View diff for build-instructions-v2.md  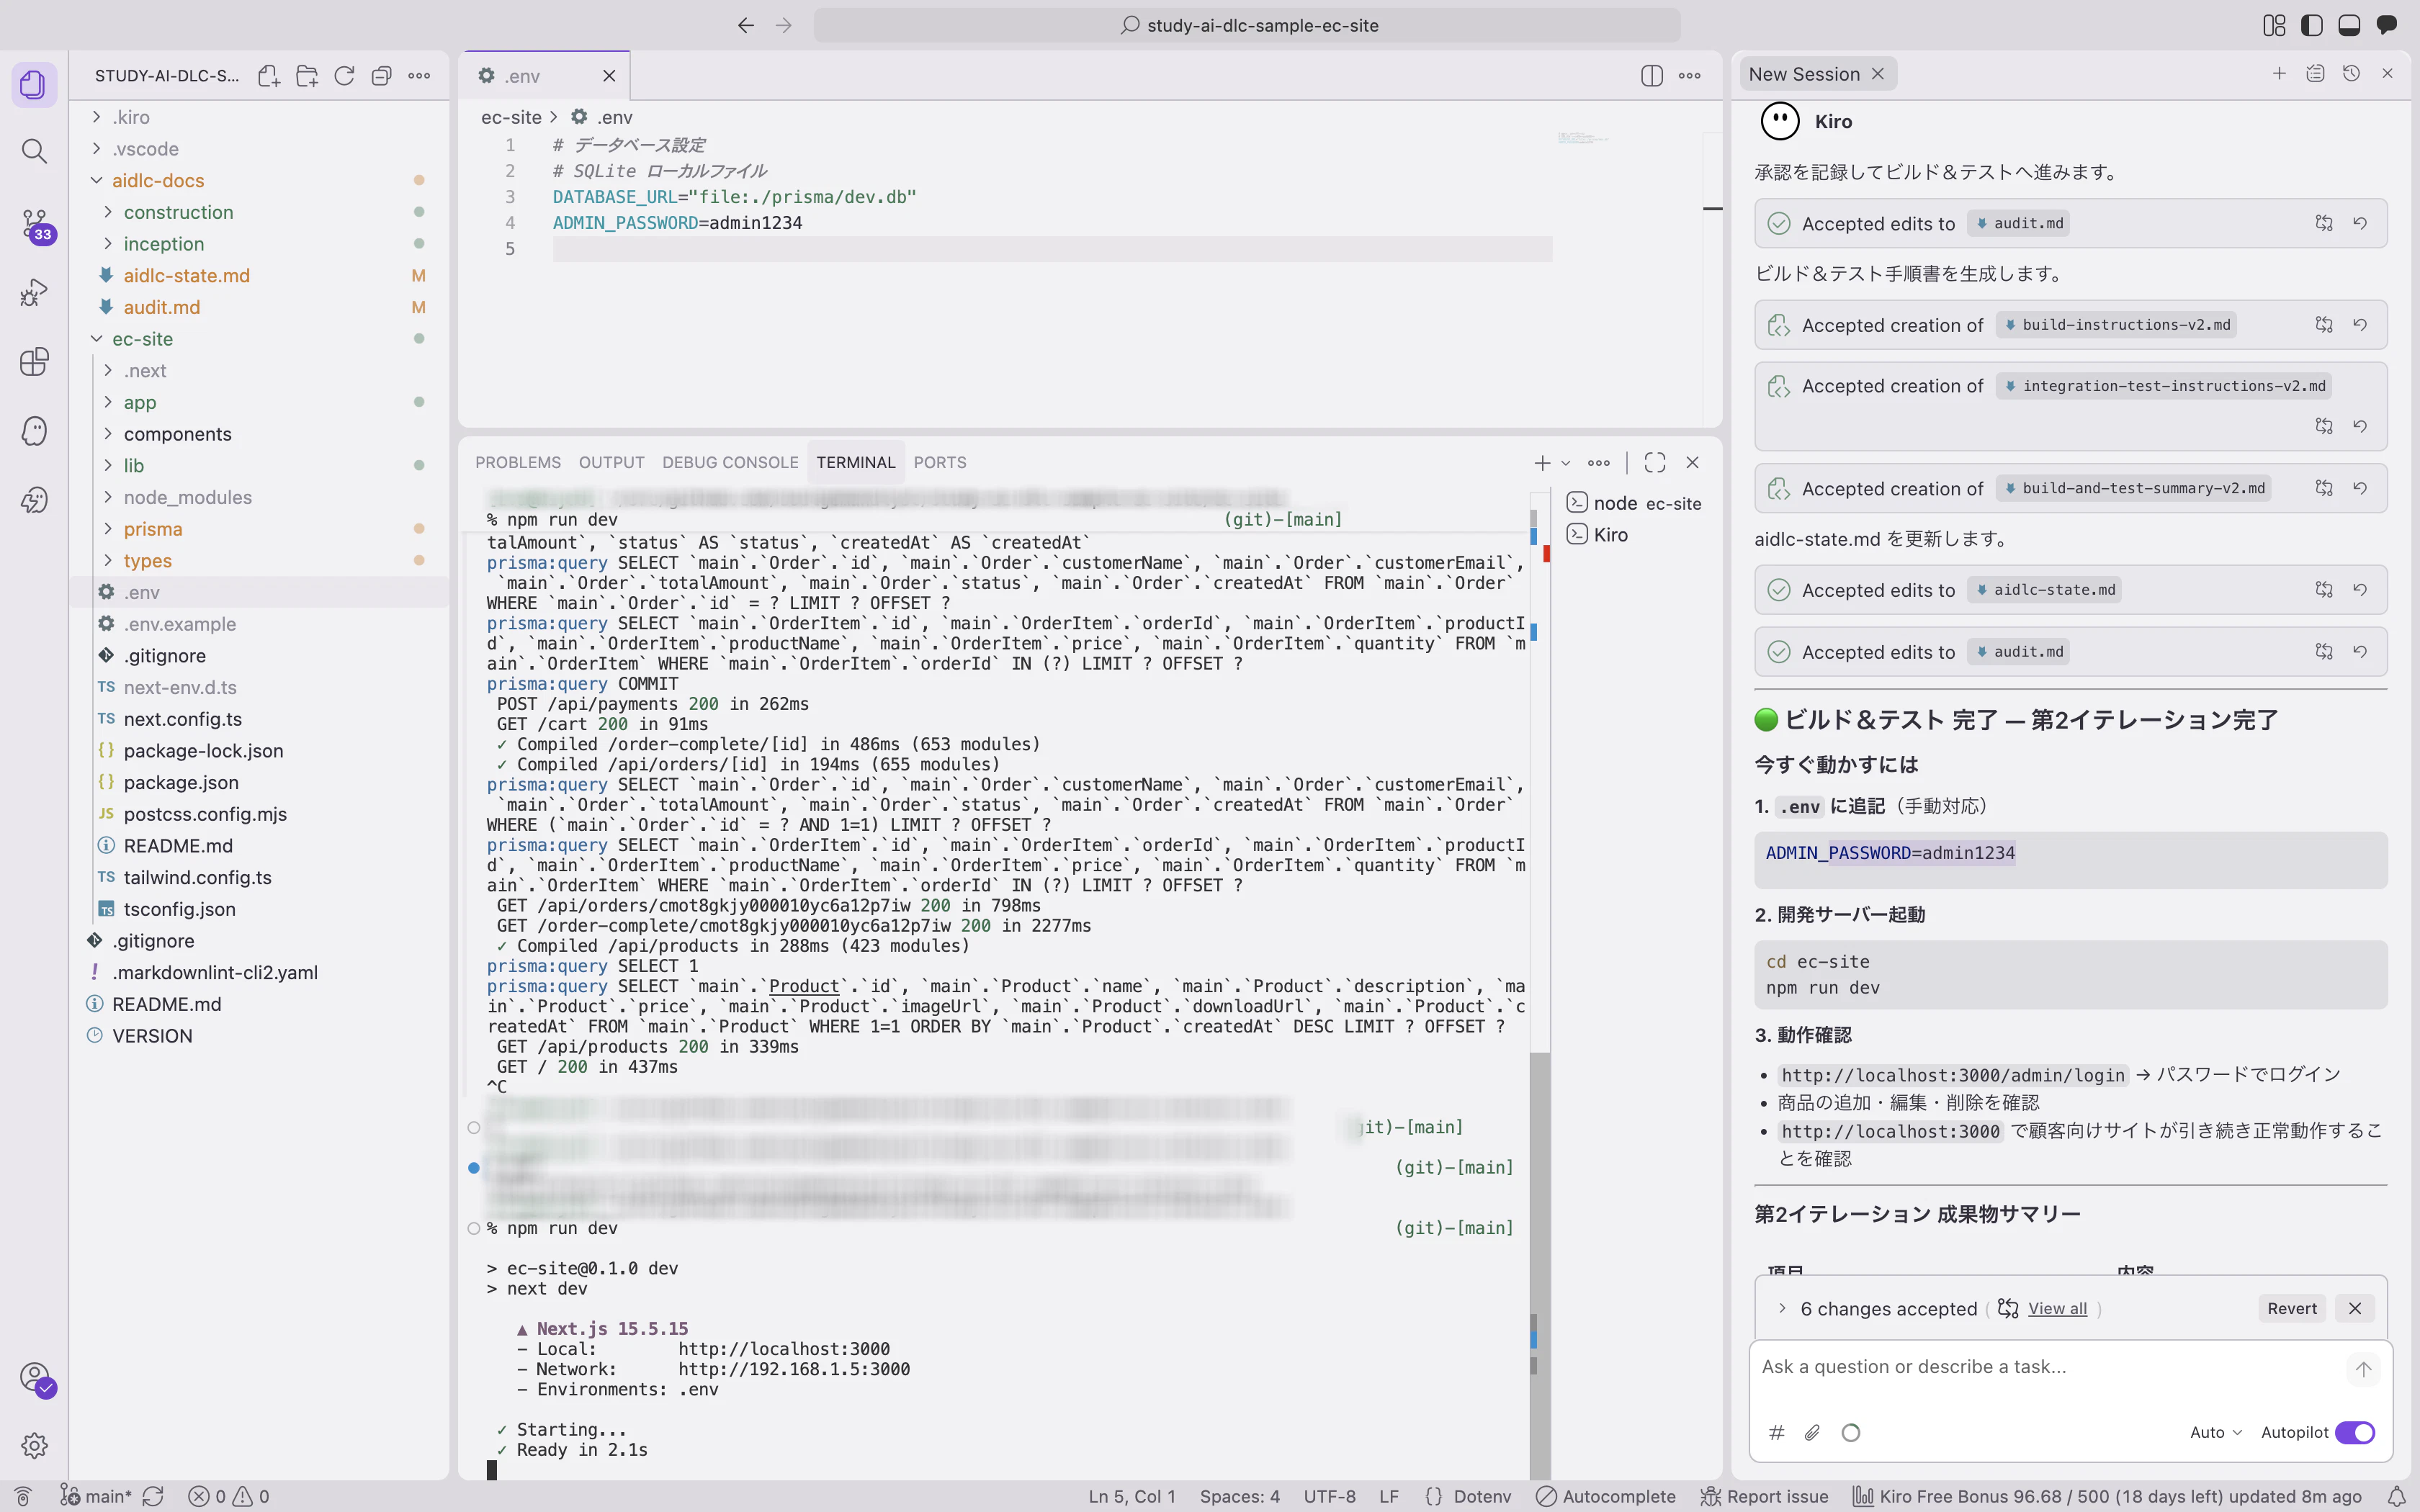tap(2324, 324)
